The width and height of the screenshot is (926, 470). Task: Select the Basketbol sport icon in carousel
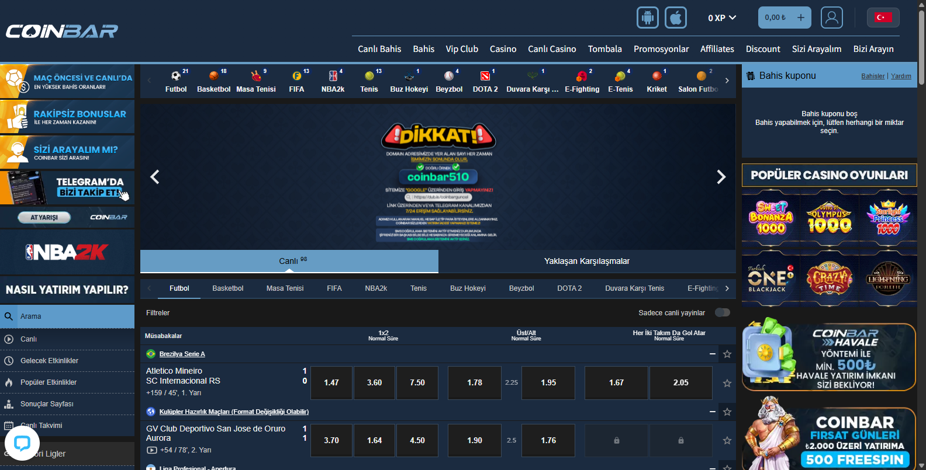[x=214, y=76]
